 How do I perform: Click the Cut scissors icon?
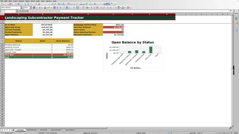[25, 4]
